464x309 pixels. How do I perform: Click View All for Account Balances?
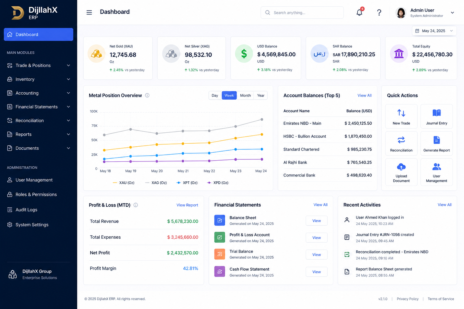(365, 95)
